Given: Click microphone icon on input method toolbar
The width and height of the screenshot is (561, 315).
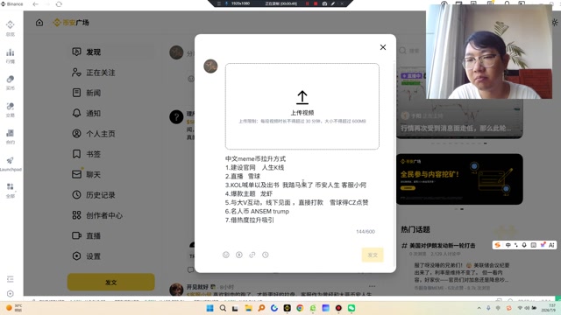Looking at the screenshot, I should click(524, 245).
